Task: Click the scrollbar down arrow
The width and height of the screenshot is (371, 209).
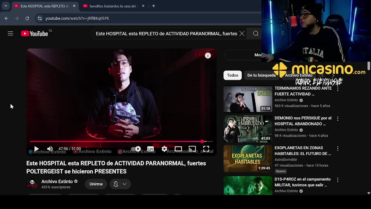Action: [x=369, y=193]
